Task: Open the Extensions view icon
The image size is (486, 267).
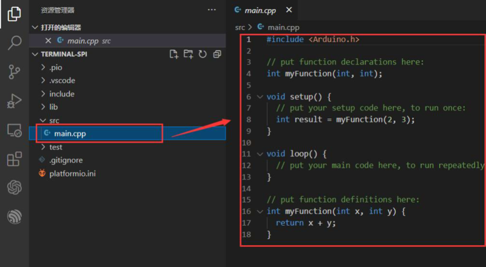Action: [x=14, y=159]
